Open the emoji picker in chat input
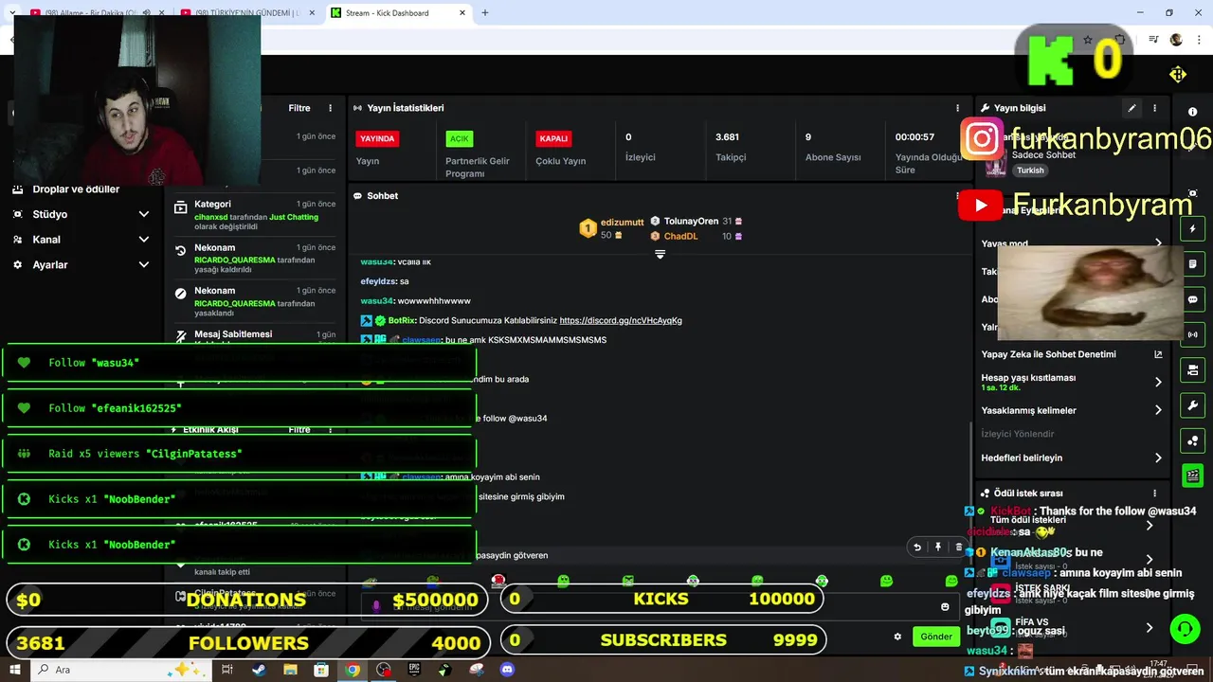The image size is (1213, 682). (x=945, y=607)
